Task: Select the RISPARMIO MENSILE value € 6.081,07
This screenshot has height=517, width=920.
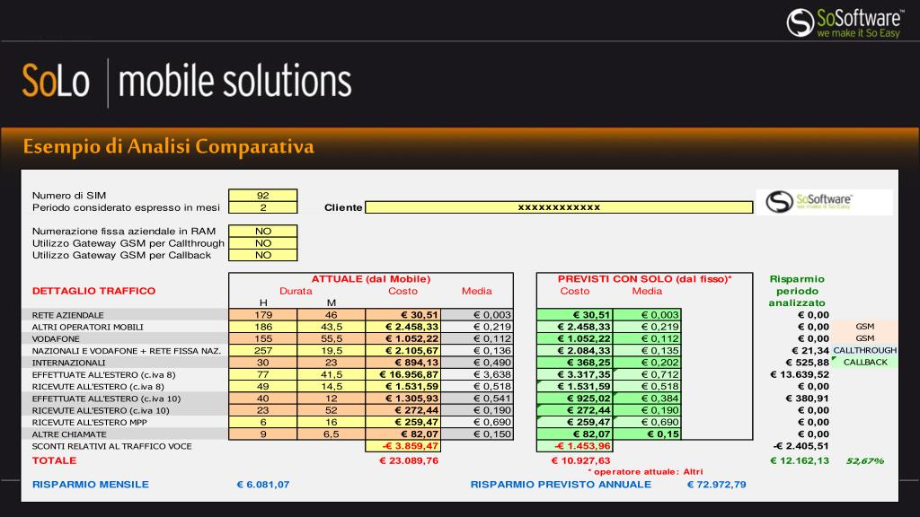Action: pos(263,485)
